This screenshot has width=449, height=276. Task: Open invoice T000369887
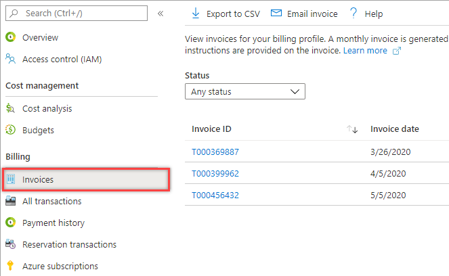[215, 152]
